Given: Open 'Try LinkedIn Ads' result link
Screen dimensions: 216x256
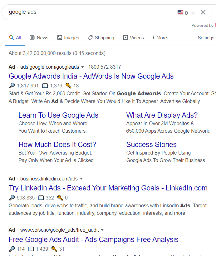Looking at the screenshot, I should pos(108,188).
